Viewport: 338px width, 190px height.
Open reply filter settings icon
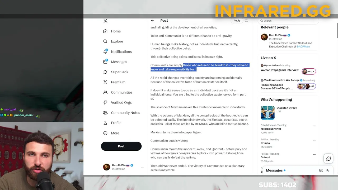[246, 21]
